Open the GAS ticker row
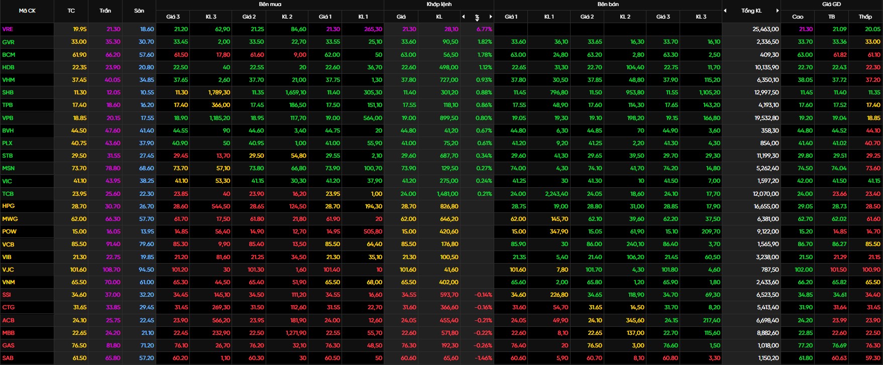Image resolution: width=883 pixels, height=365 pixels. click(x=9, y=345)
